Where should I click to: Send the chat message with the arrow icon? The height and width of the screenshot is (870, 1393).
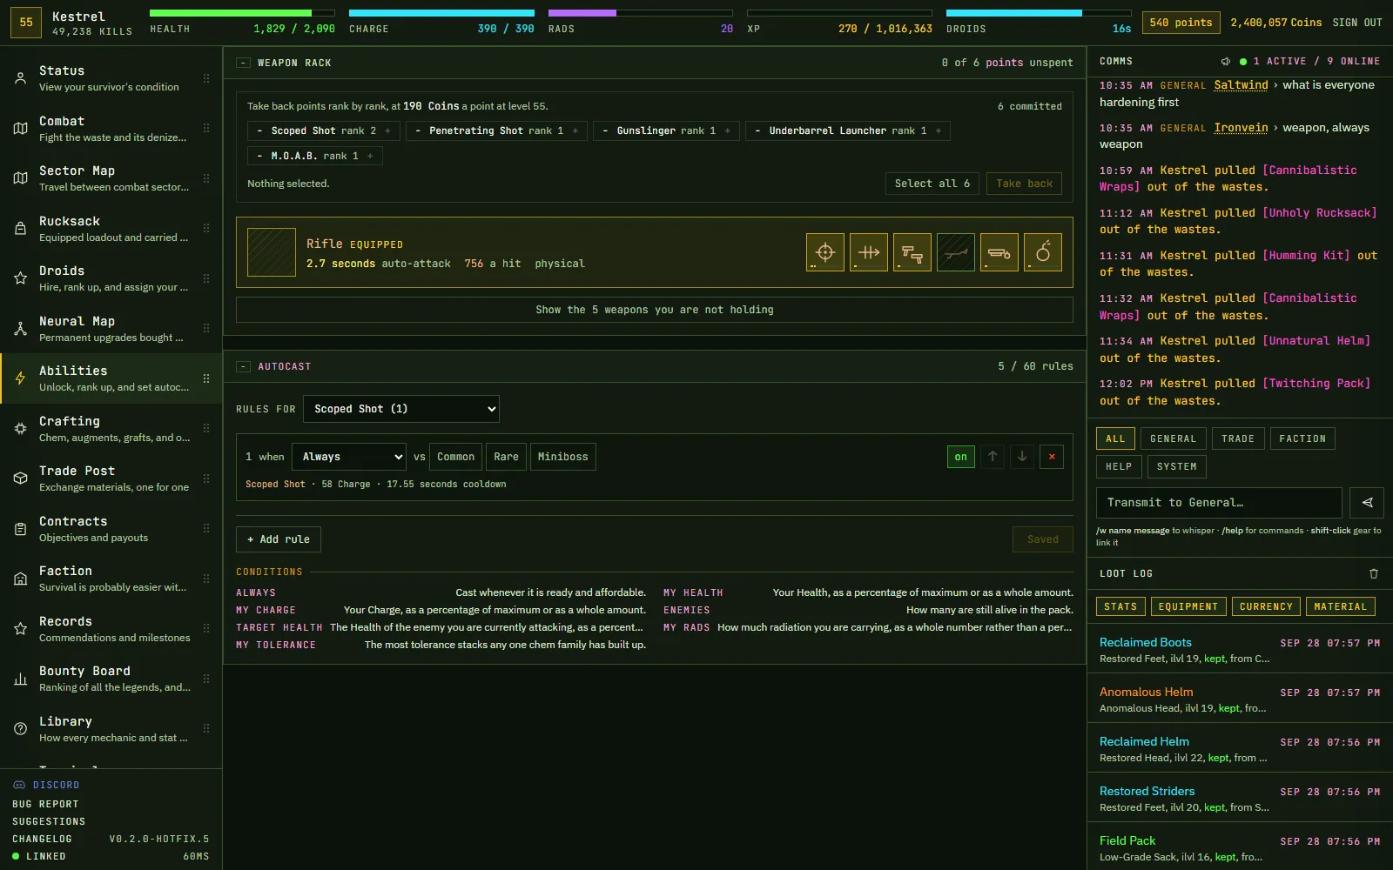point(1367,503)
